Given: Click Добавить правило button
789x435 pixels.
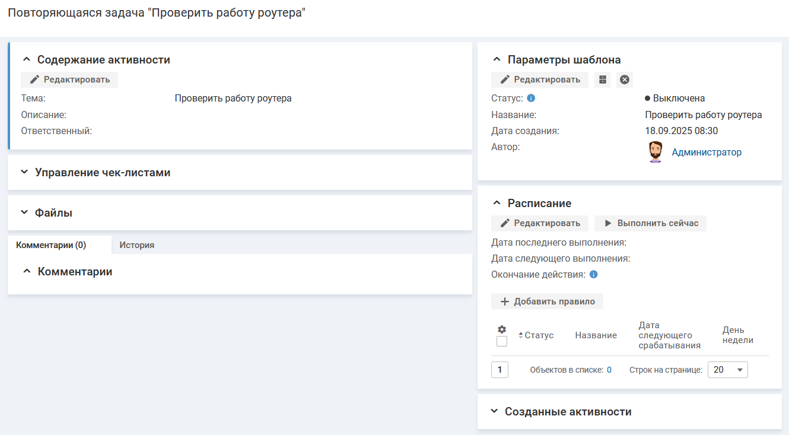Looking at the screenshot, I should tap(547, 301).
